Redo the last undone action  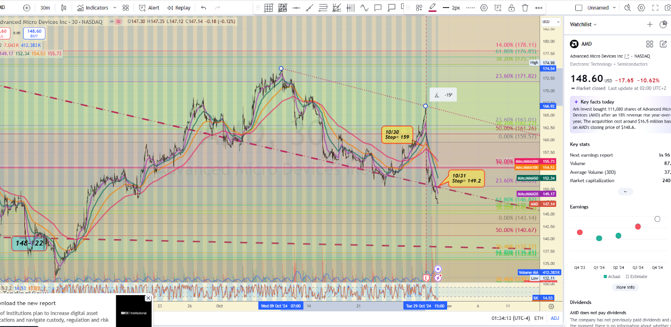(x=217, y=8)
